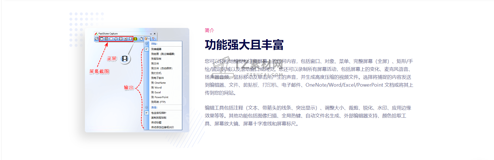The height and width of the screenshot is (160, 494).
Task: Select the Capture Window/Object icon
Action: (x=106, y=39)
